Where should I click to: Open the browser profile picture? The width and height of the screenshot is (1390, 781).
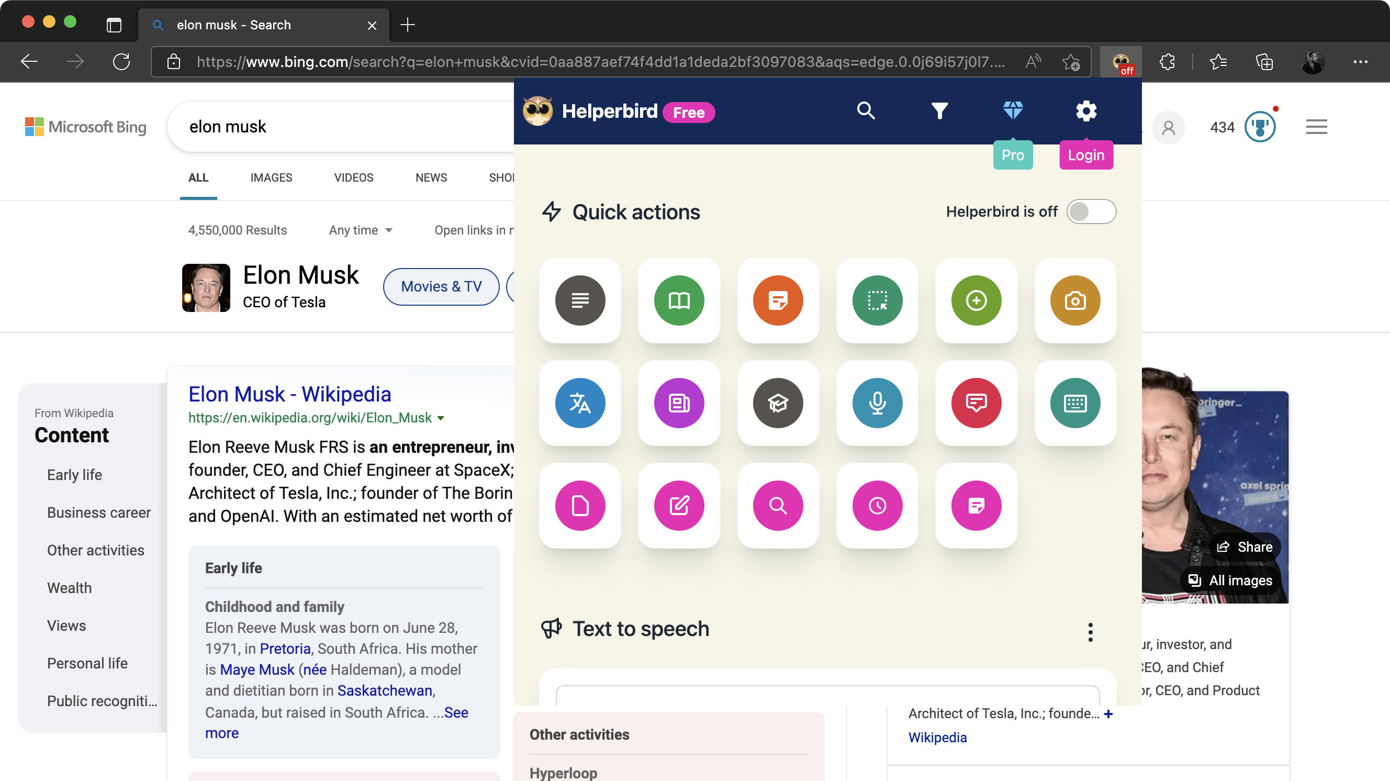point(1311,62)
